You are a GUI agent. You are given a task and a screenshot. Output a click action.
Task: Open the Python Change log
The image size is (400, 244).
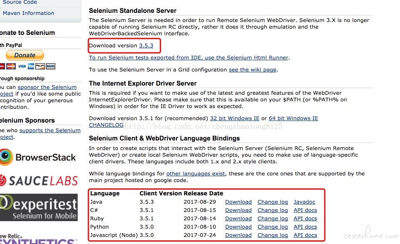click(272, 227)
